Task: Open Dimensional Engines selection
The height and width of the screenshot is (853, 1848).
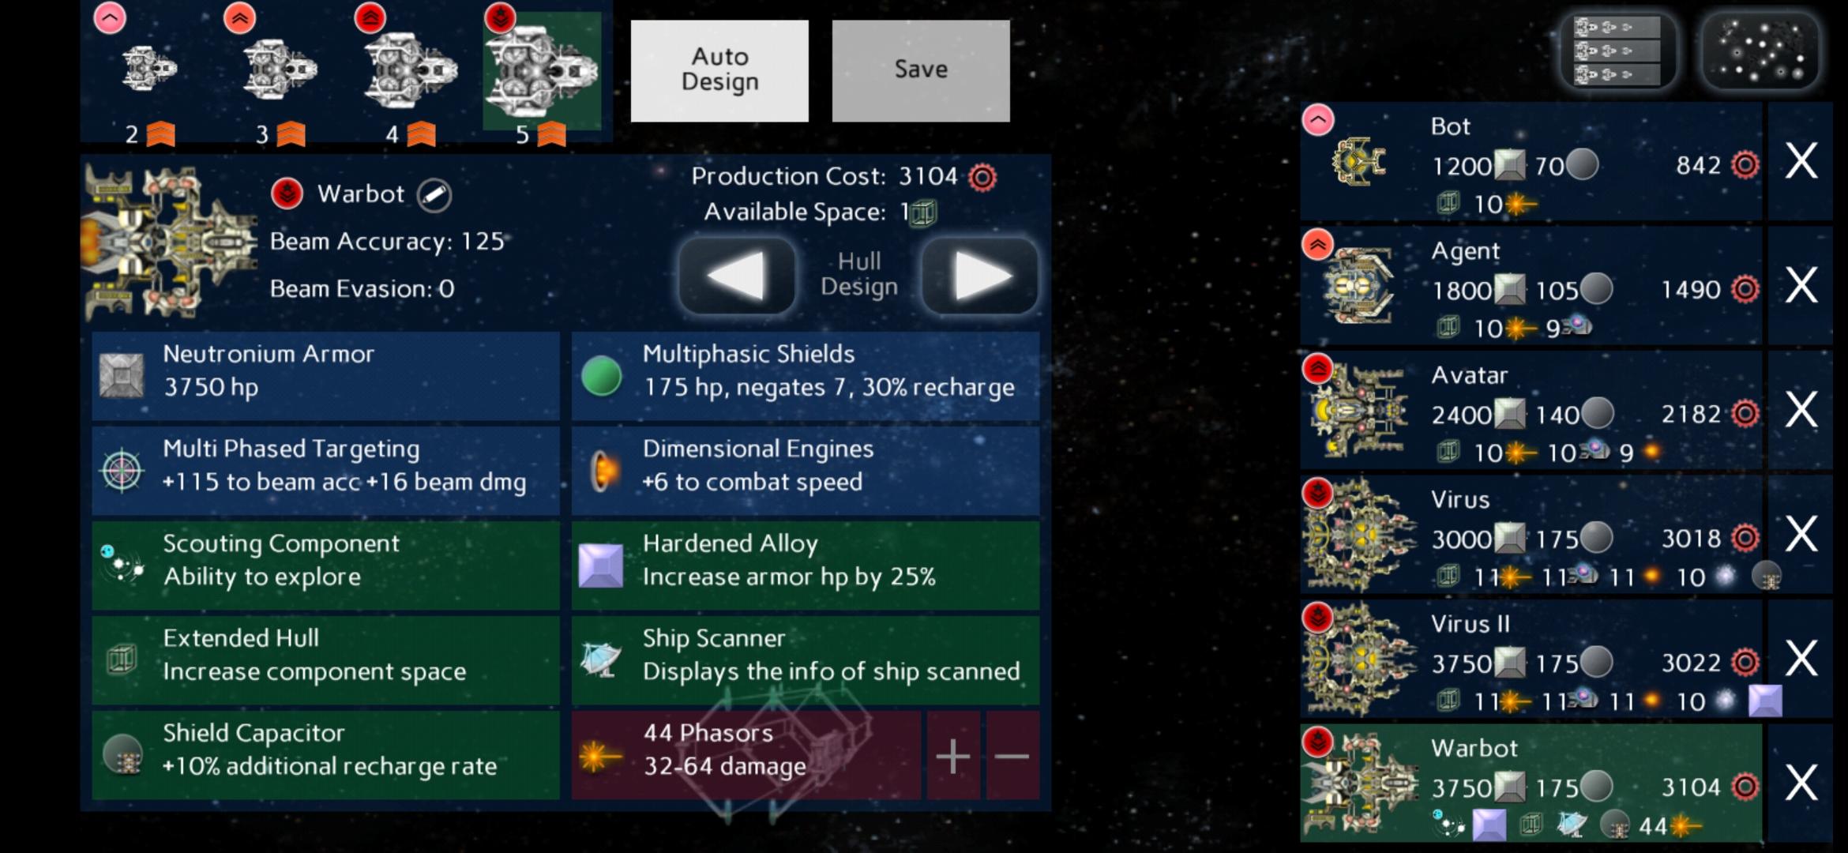Action: (806, 471)
